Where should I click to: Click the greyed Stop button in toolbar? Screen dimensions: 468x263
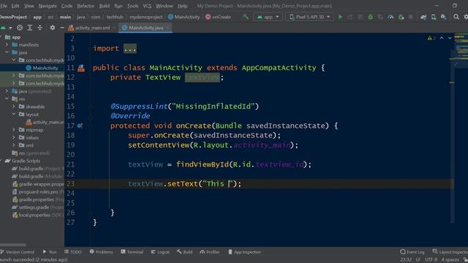(x=411, y=17)
